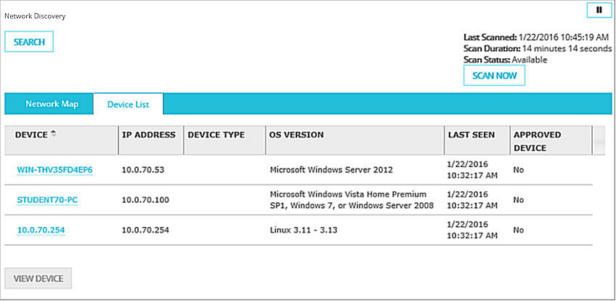This screenshot has height=301, width=616.
Task: Switch to the Network Map tab
Action: (x=52, y=104)
